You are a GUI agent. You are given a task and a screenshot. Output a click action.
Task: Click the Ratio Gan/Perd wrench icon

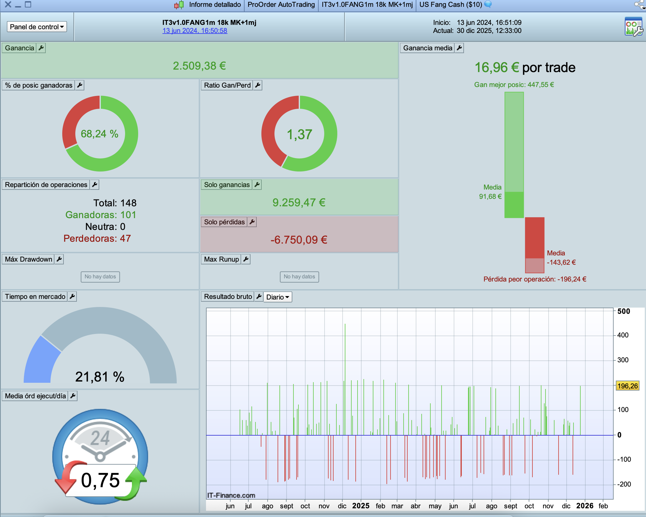(258, 85)
